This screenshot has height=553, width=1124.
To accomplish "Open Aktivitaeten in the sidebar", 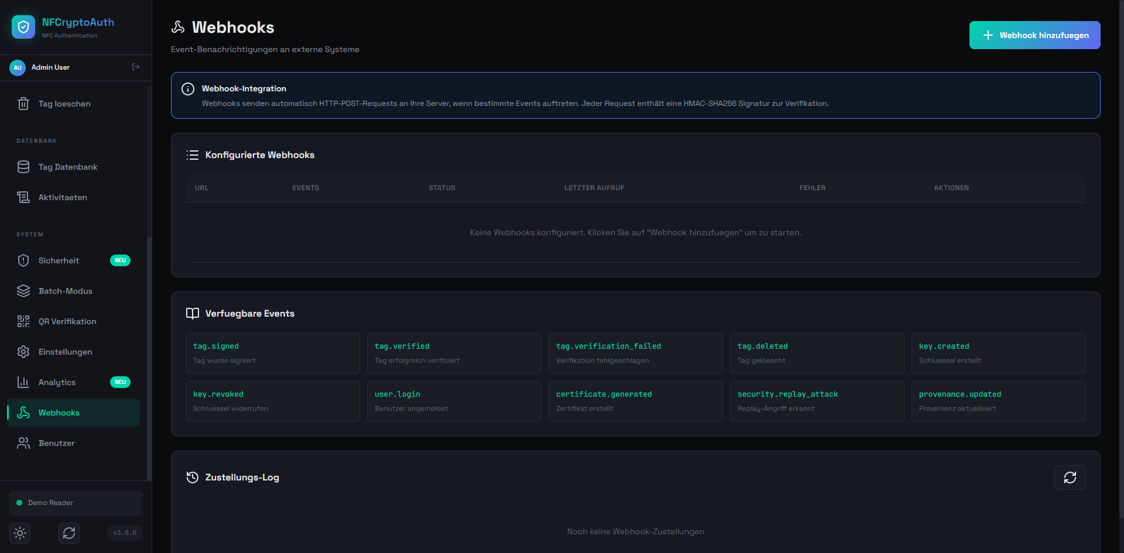I will [x=63, y=197].
